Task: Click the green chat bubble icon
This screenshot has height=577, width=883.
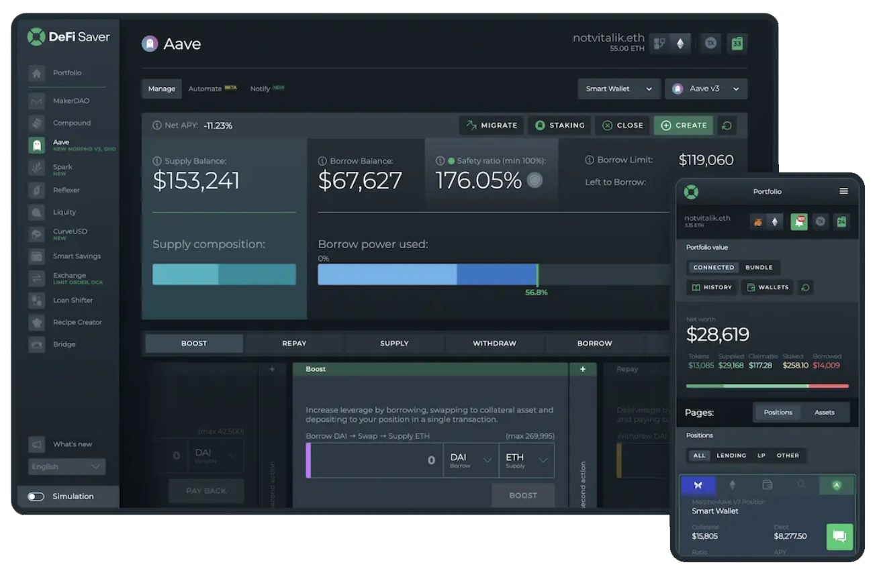Action: (x=839, y=537)
